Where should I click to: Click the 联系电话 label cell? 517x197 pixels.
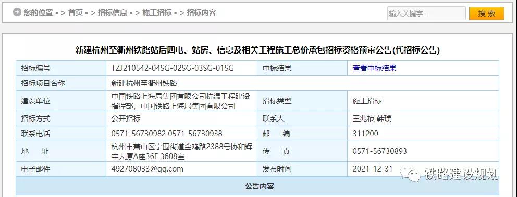61,134
